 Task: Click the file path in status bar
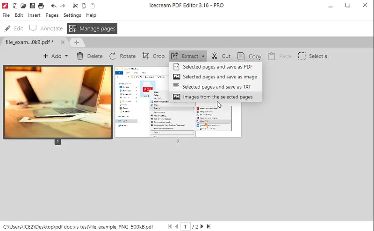[x=78, y=227]
